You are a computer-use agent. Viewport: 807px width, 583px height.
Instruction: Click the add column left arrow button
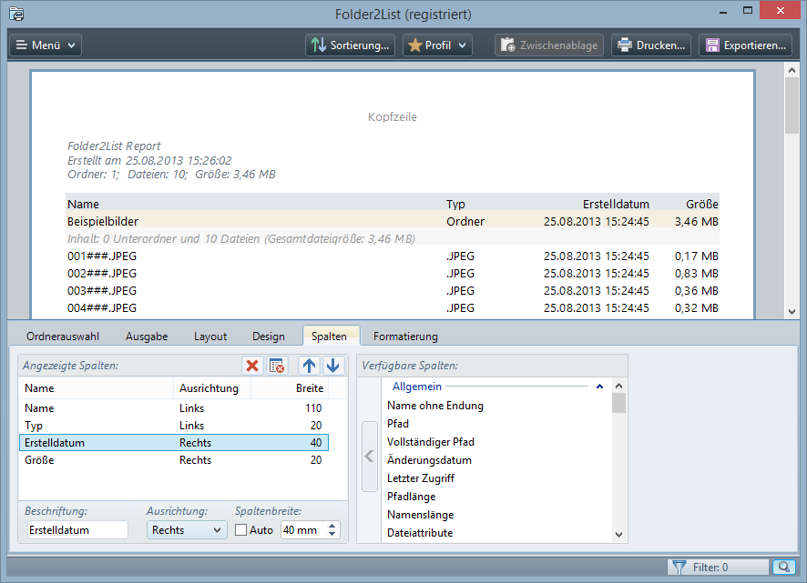tap(369, 457)
